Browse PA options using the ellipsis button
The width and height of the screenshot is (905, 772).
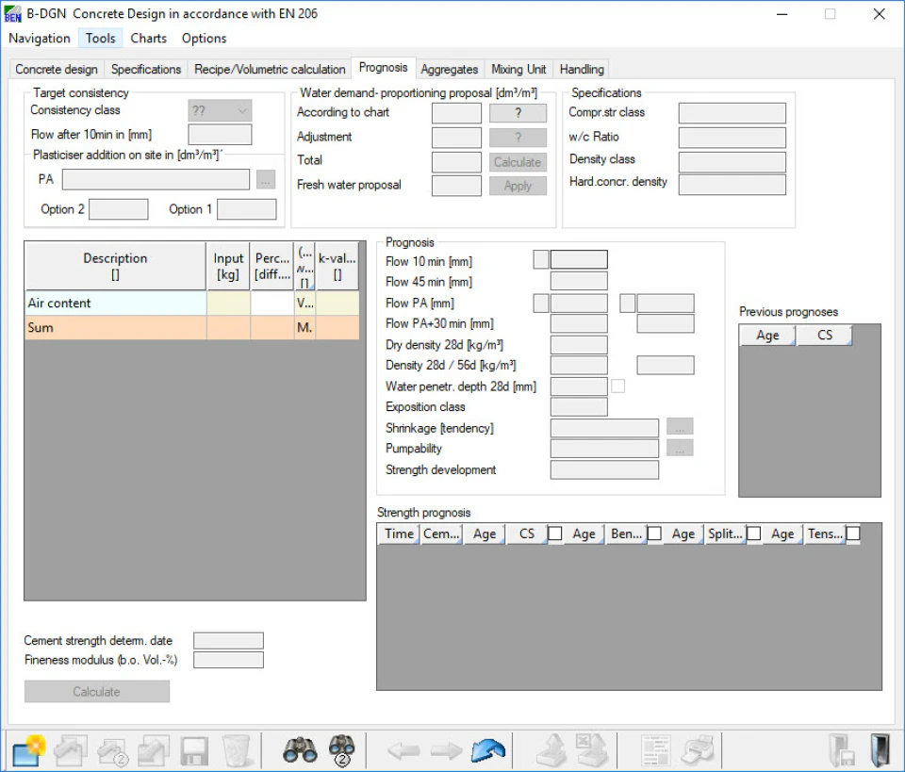[266, 179]
